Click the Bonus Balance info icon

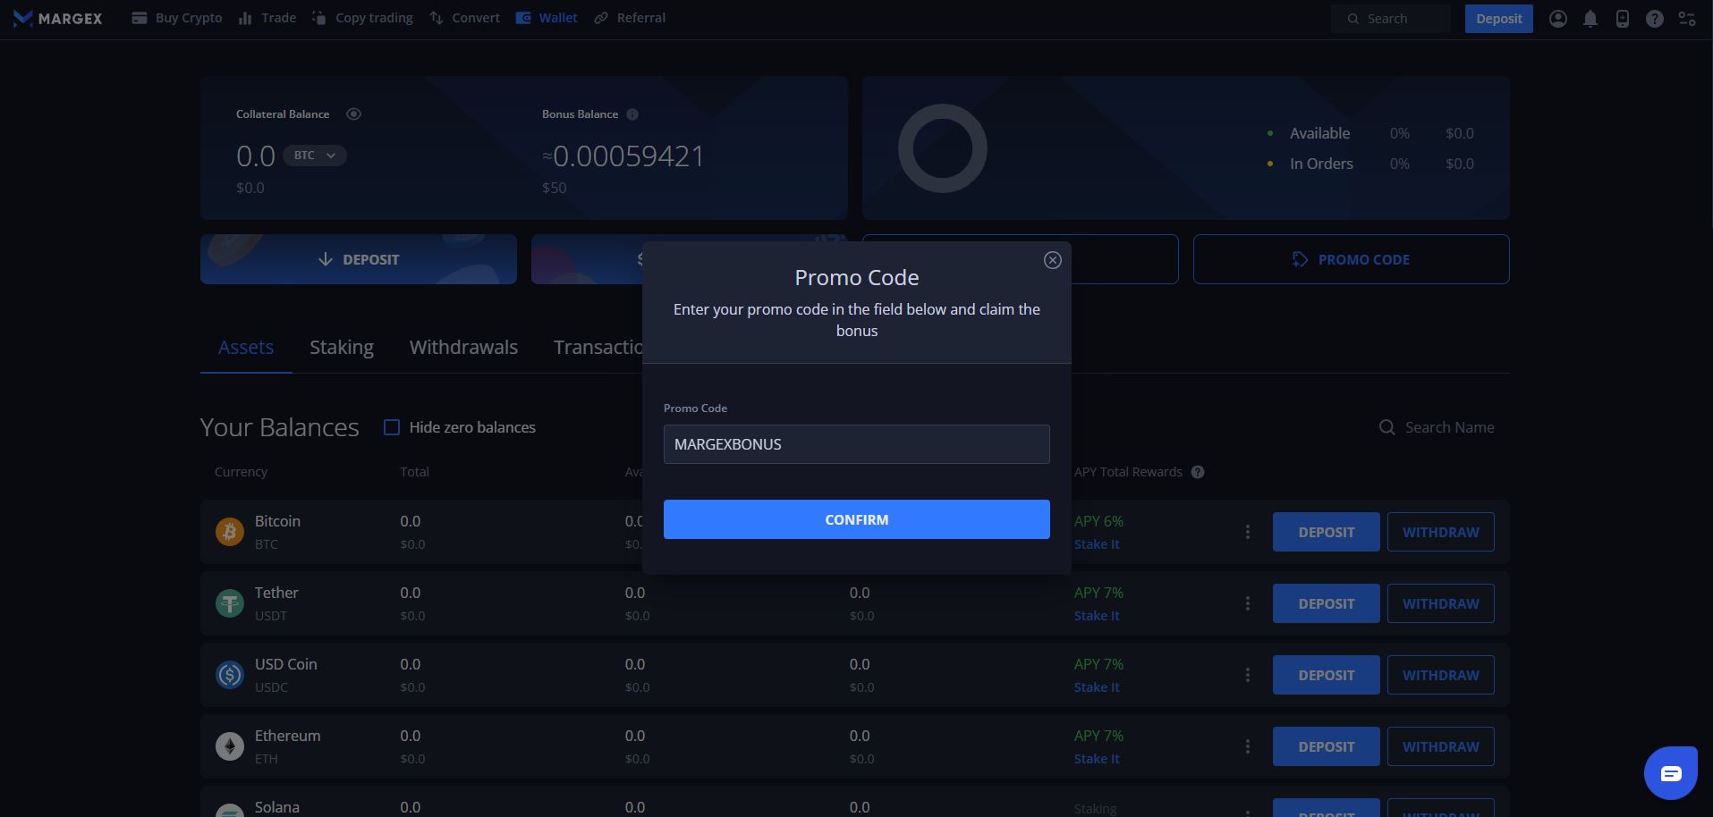click(632, 114)
